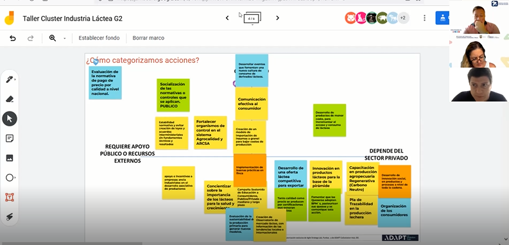Click the Redo arrow
Image resolution: width=509 pixels, height=245 pixels.
tap(31, 38)
